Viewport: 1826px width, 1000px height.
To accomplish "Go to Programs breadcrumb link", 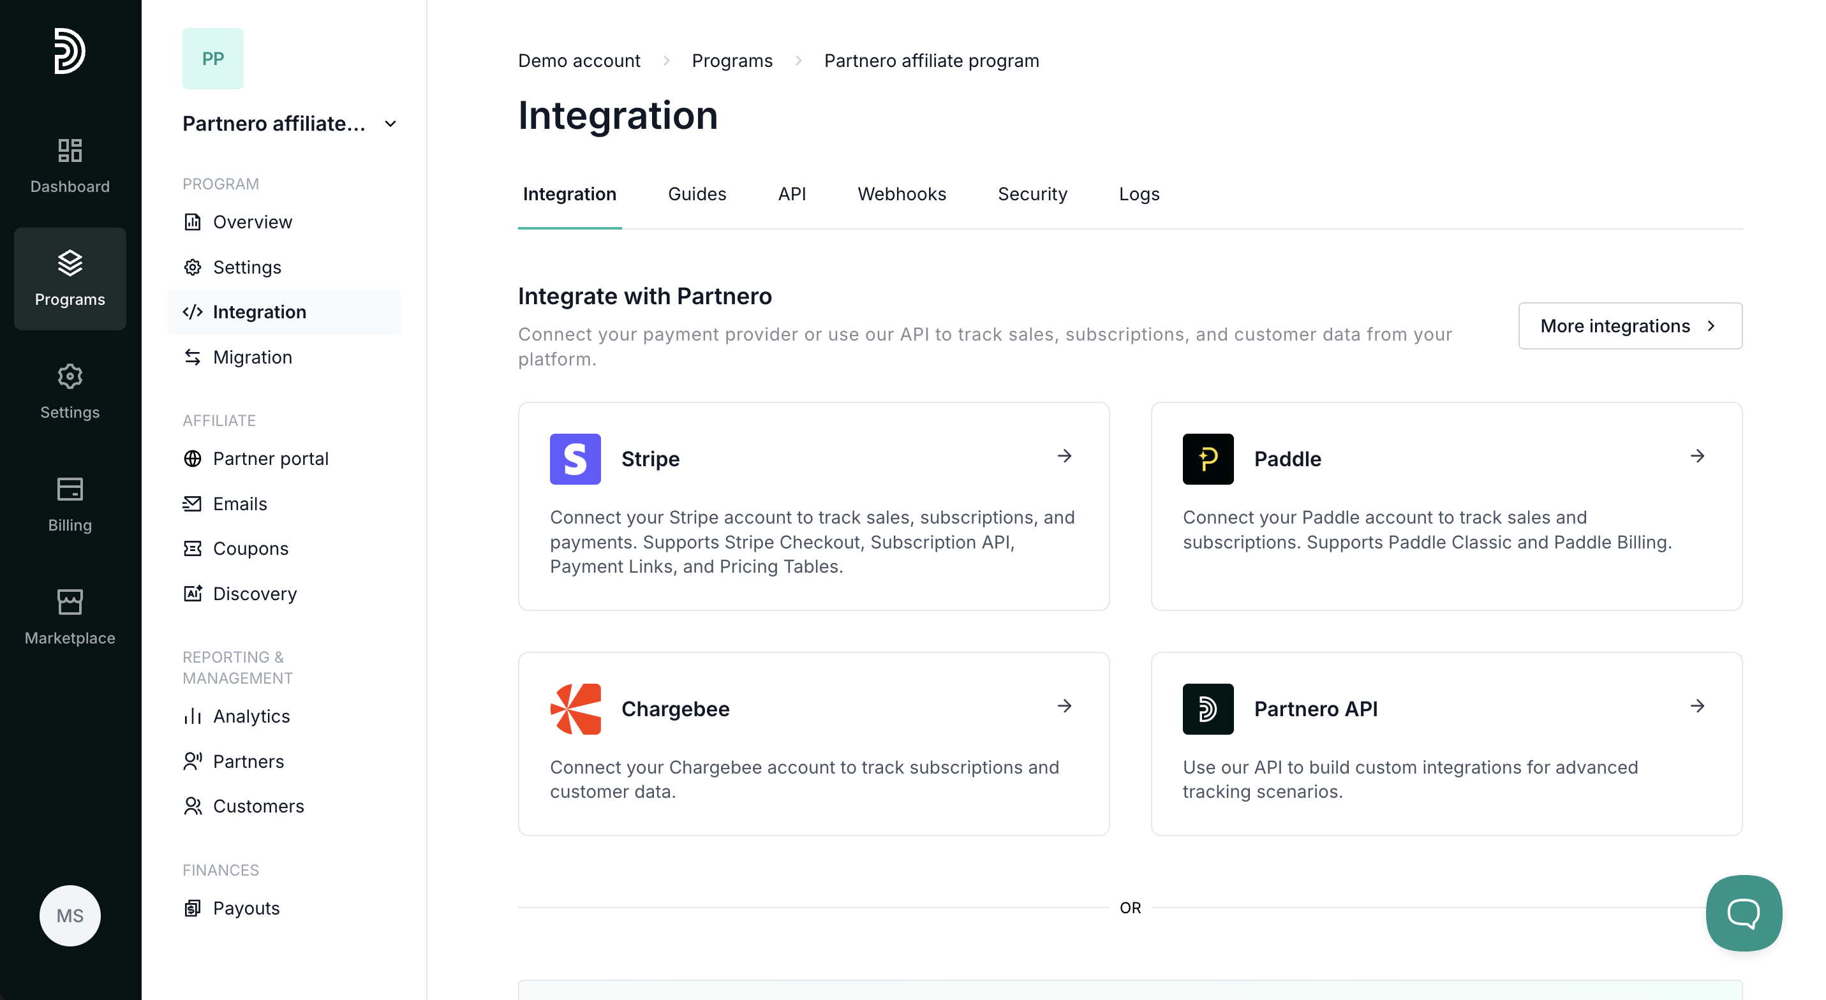I will click(x=732, y=61).
